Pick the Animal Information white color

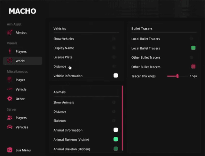(x=116, y=130)
